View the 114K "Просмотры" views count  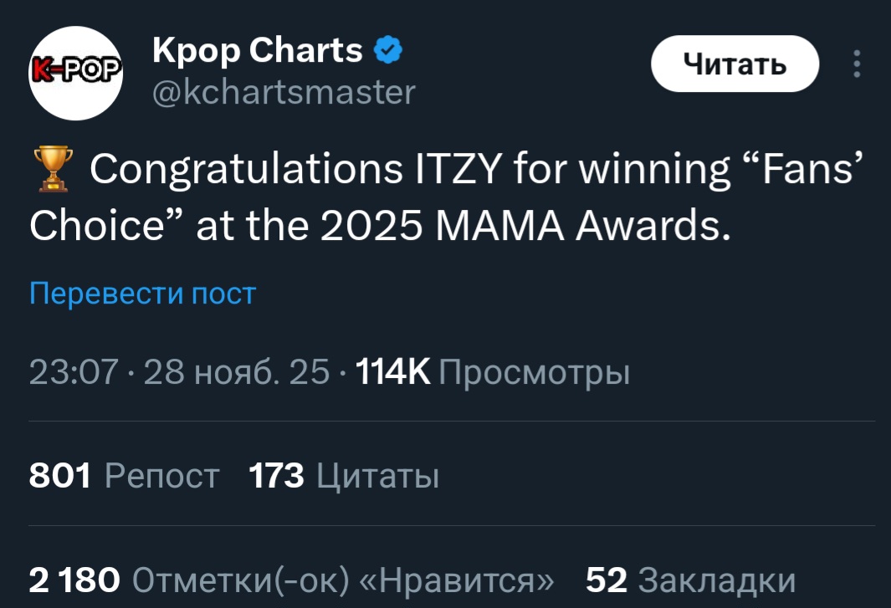click(x=492, y=373)
